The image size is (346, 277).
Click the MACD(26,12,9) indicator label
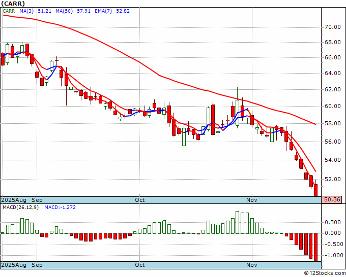click(20, 207)
